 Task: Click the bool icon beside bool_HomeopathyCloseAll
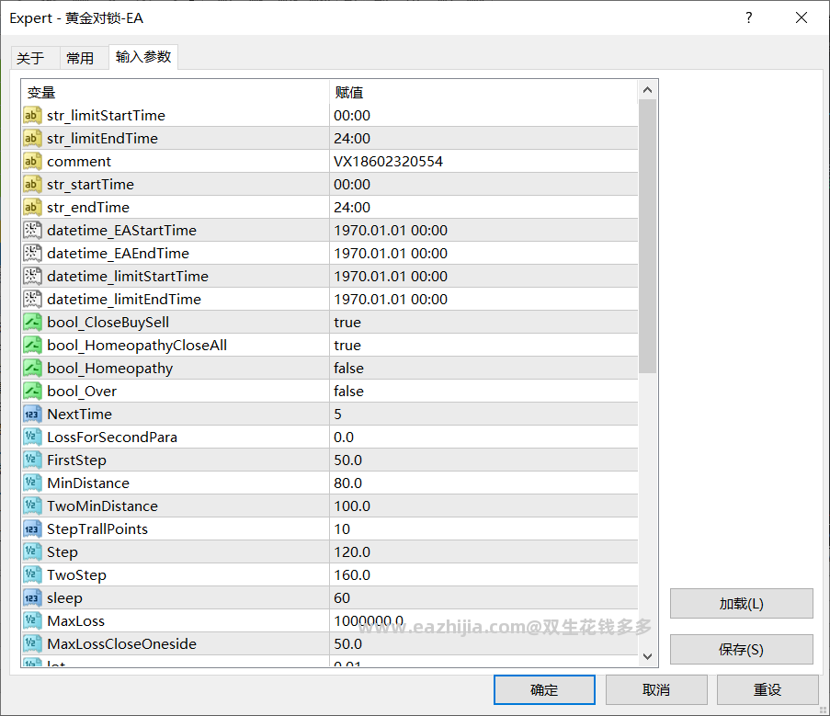32,345
